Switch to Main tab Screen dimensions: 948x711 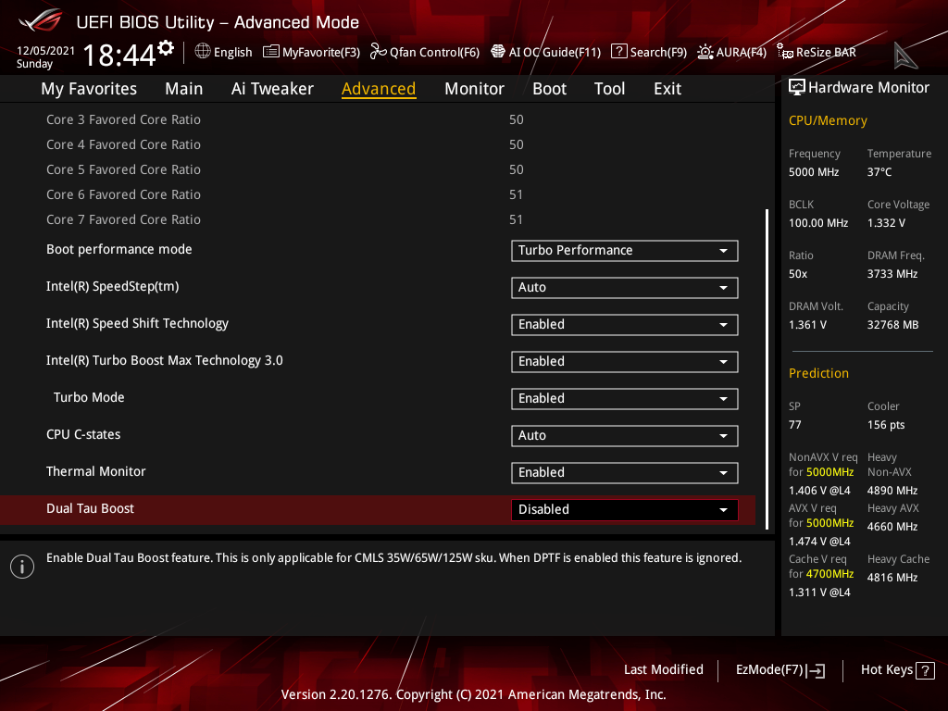(x=184, y=89)
